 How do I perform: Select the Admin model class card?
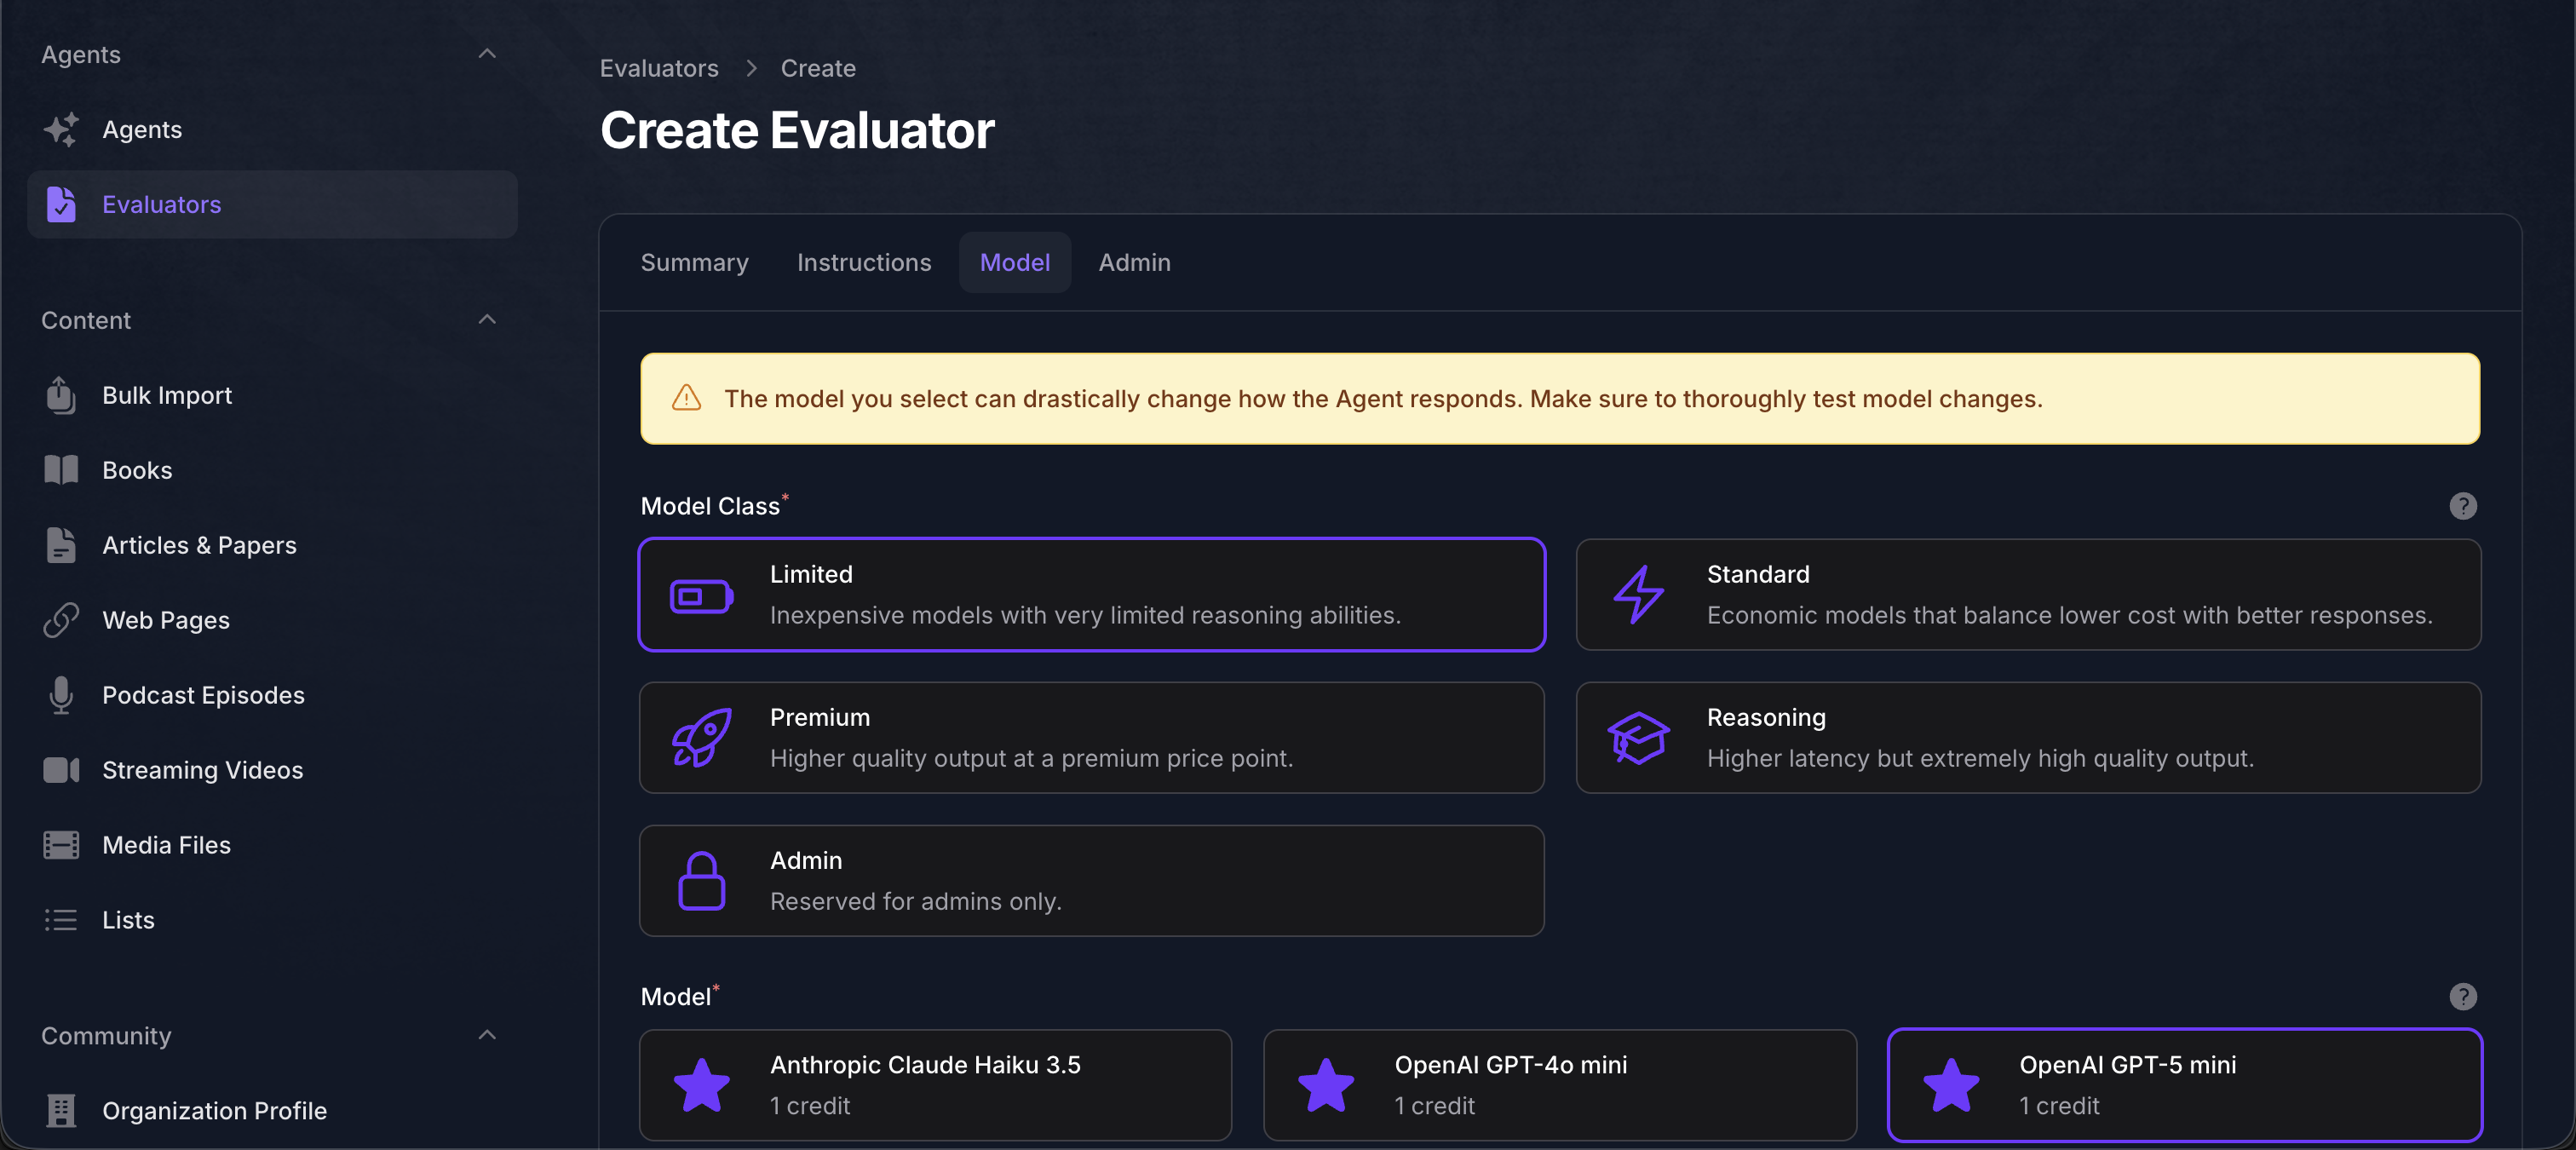1091,880
